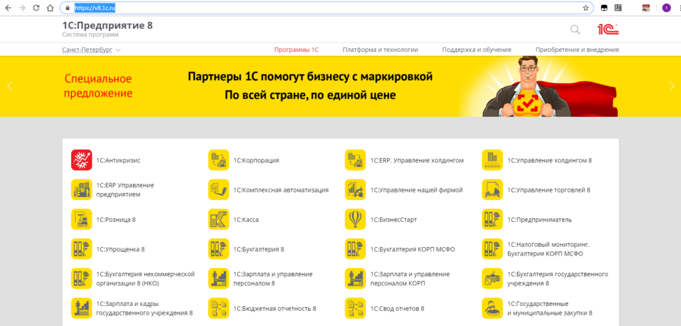Image resolution: width=681 pixels, height=326 pixels.
Task: Click the 1С:Комплексная автоматизация icon
Action: [x=219, y=190]
